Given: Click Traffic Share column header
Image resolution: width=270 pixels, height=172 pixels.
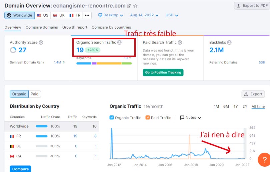Looking at the screenshot, I should click(x=50, y=117).
